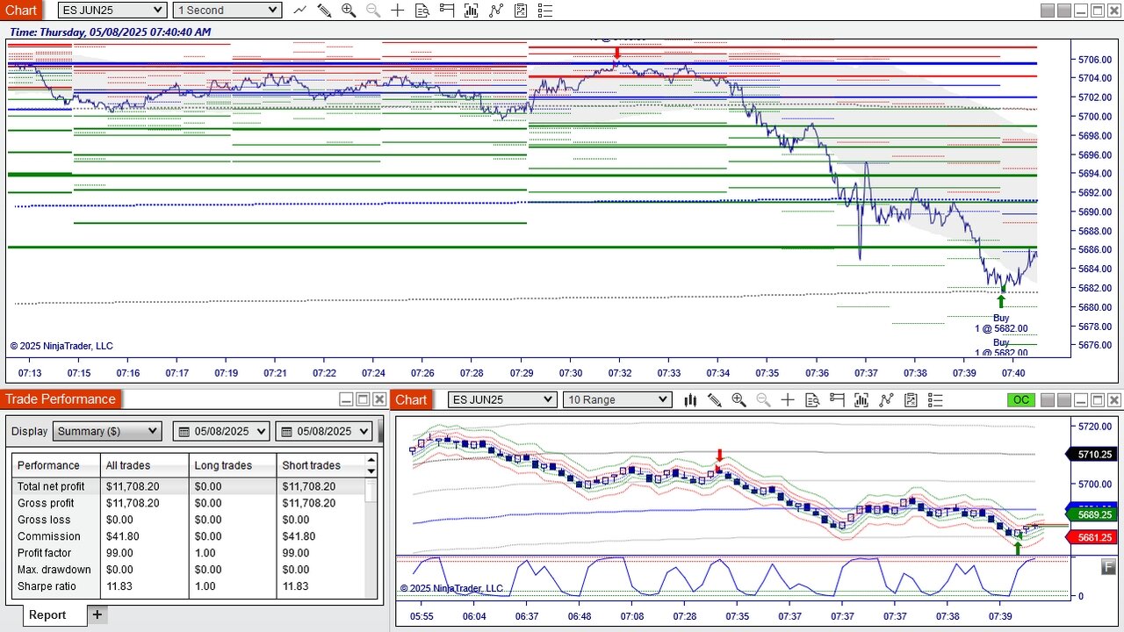This screenshot has height=632, width=1124.
Task: Click the F button beside the oscillator panel
Action: point(1109,568)
